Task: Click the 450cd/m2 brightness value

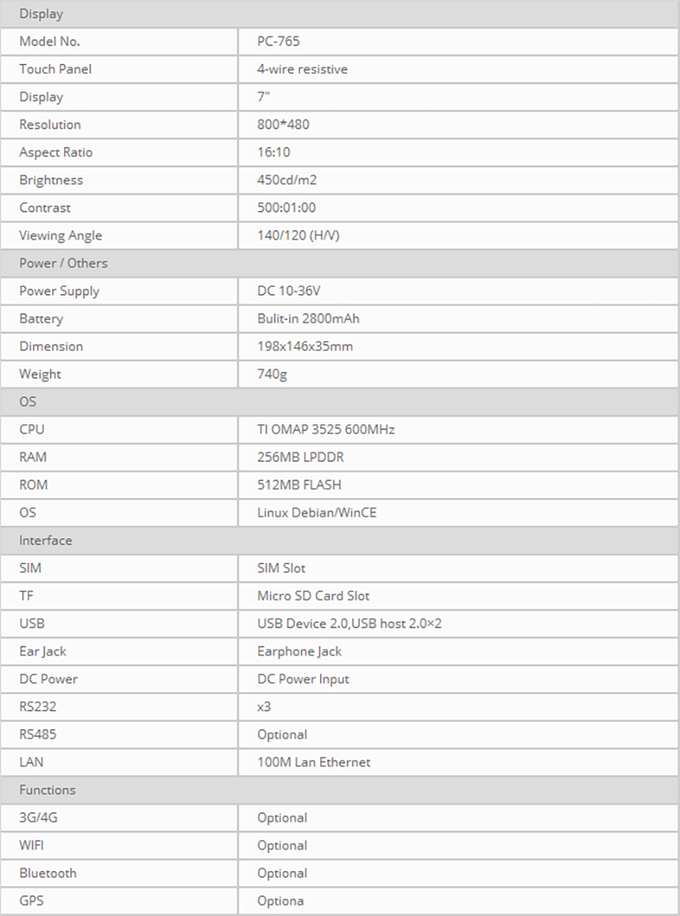Action: (287, 180)
